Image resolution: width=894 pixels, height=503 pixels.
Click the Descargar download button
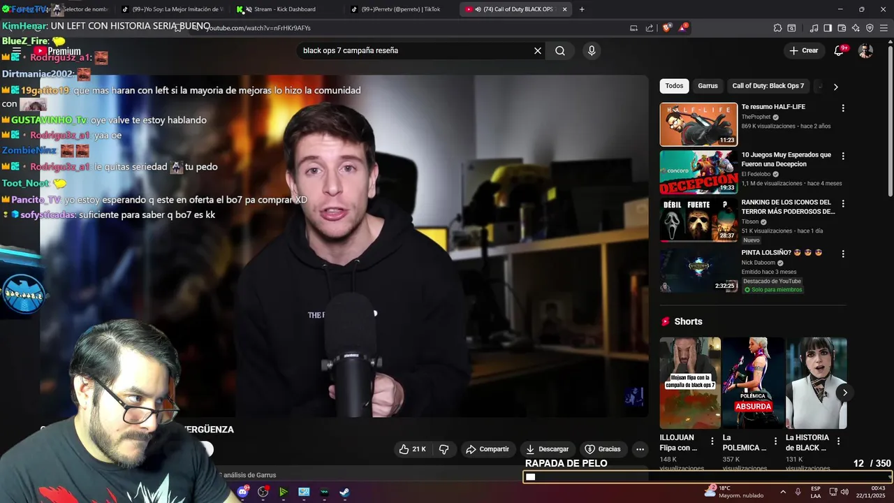click(548, 449)
